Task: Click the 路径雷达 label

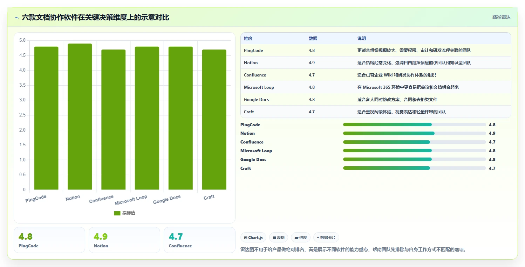Action: tap(502, 17)
